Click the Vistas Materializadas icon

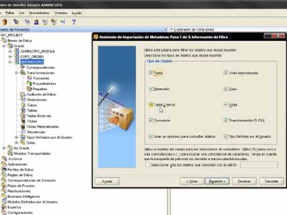[x=23, y=127]
